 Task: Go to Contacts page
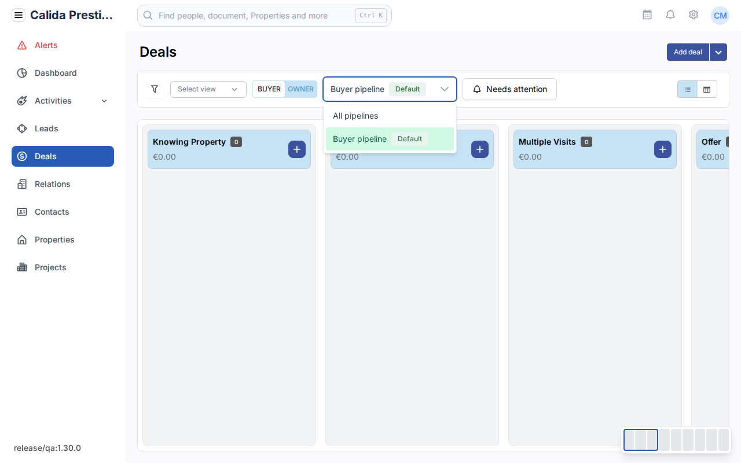click(63, 212)
